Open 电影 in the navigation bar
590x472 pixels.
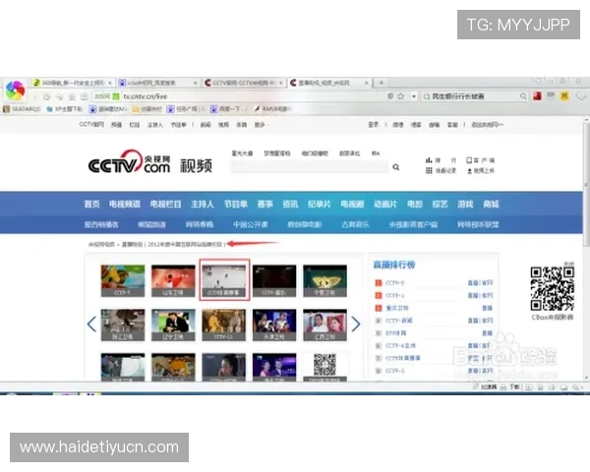tap(415, 204)
